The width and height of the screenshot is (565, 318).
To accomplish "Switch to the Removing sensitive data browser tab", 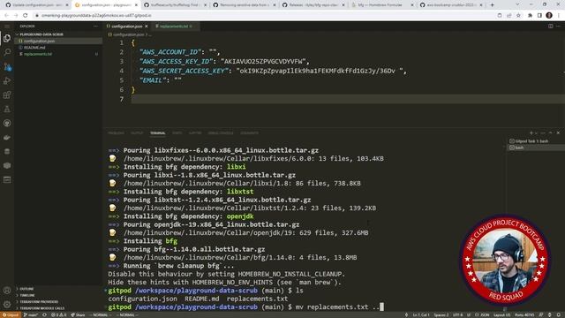I will [x=244, y=5].
